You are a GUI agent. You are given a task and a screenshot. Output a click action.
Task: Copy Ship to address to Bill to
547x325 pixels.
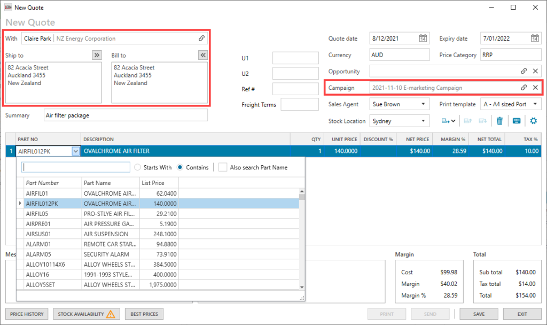pyautogui.click(x=96, y=55)
